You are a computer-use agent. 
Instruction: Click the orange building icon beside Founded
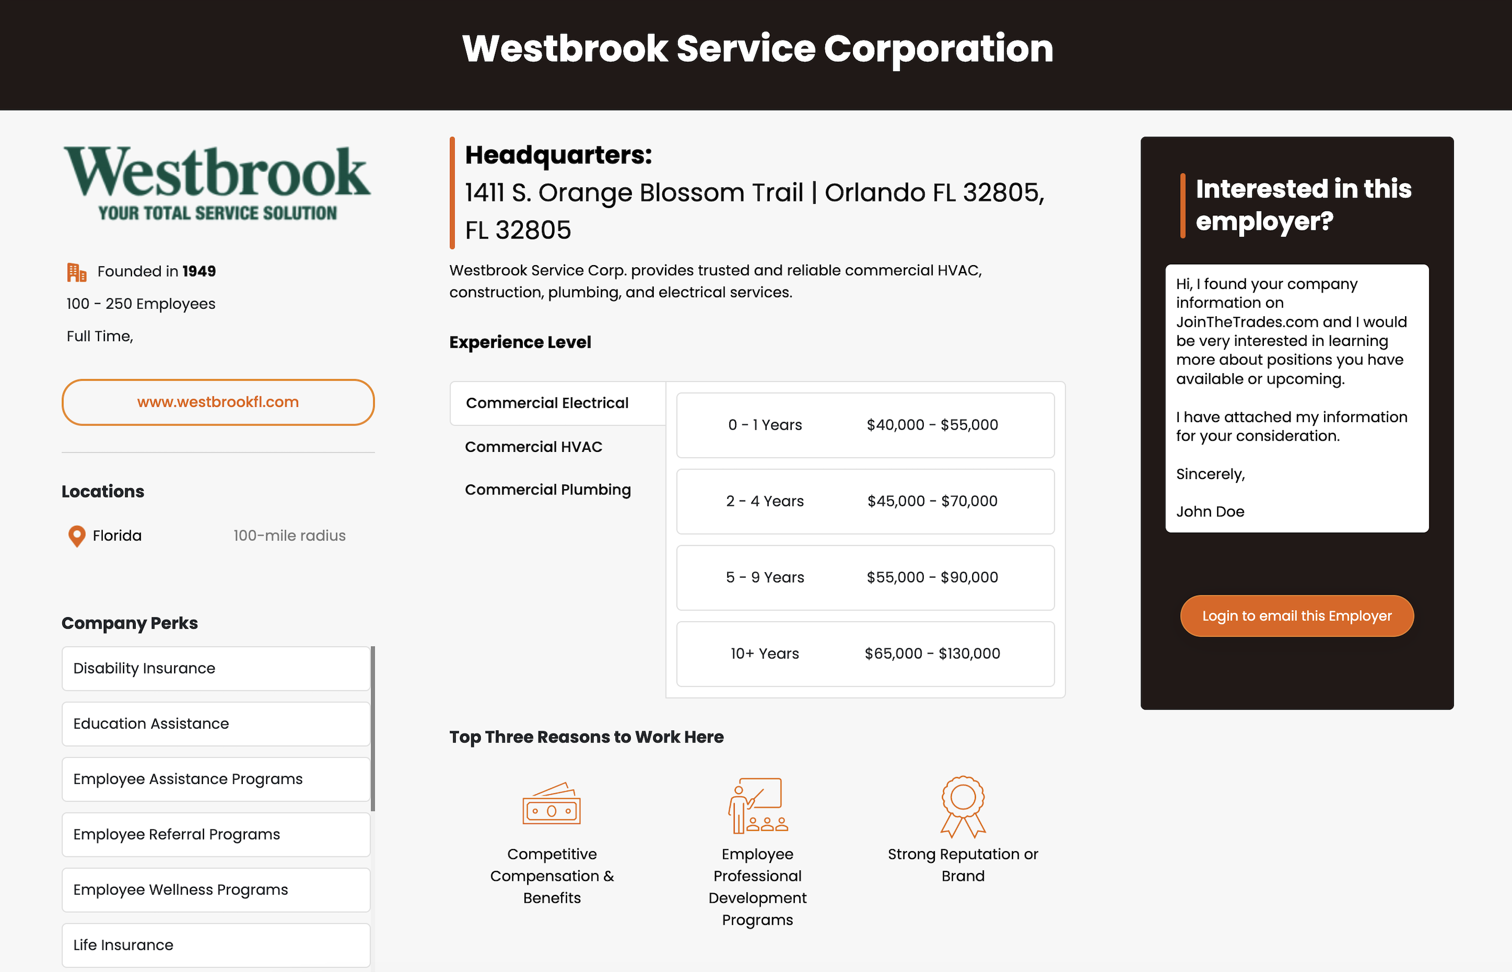(x=76, y=272)
